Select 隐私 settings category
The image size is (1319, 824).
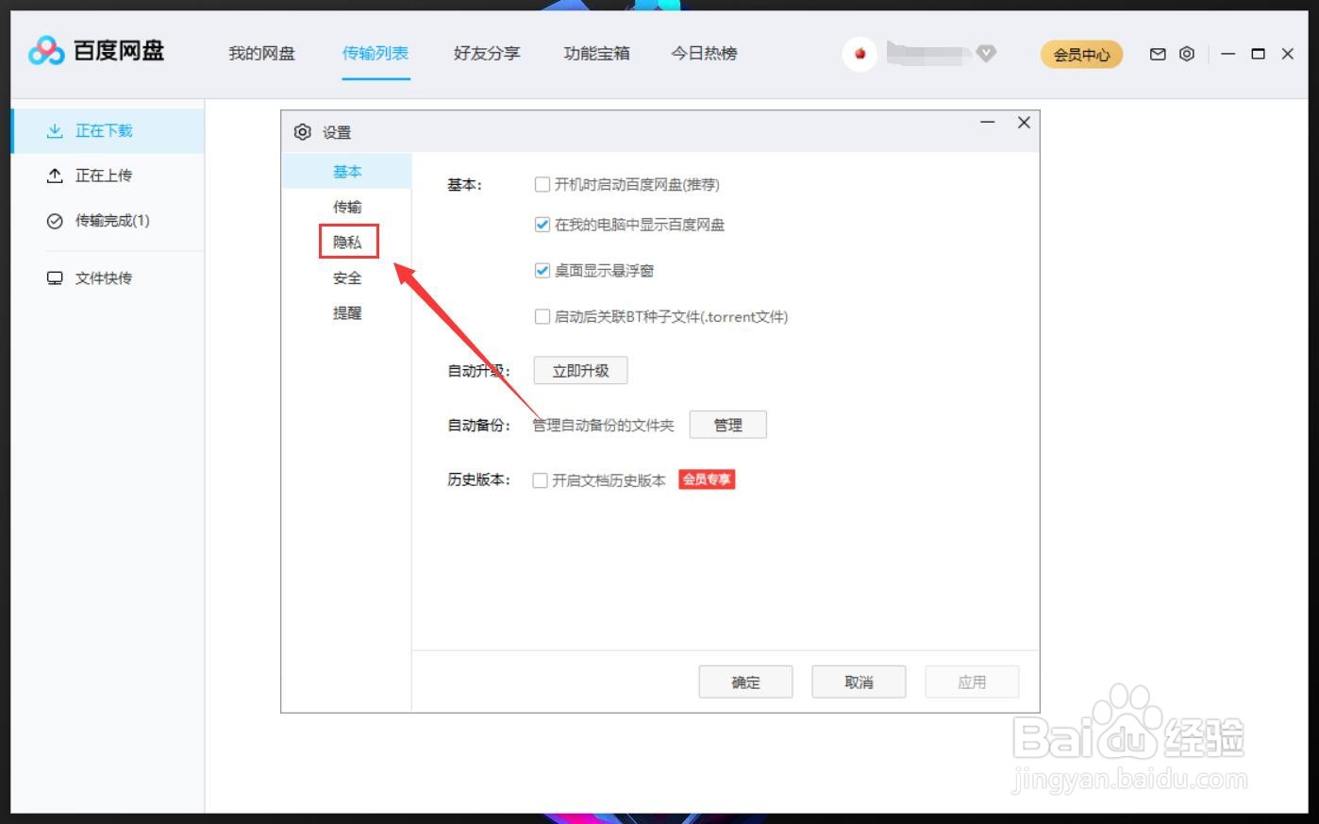click(x=346, y=242)
